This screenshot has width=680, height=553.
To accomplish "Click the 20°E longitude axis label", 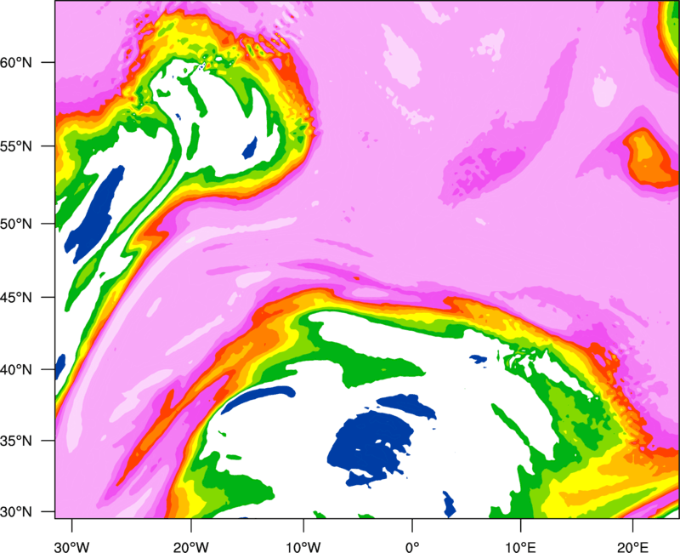I will [x=632, y=547].
